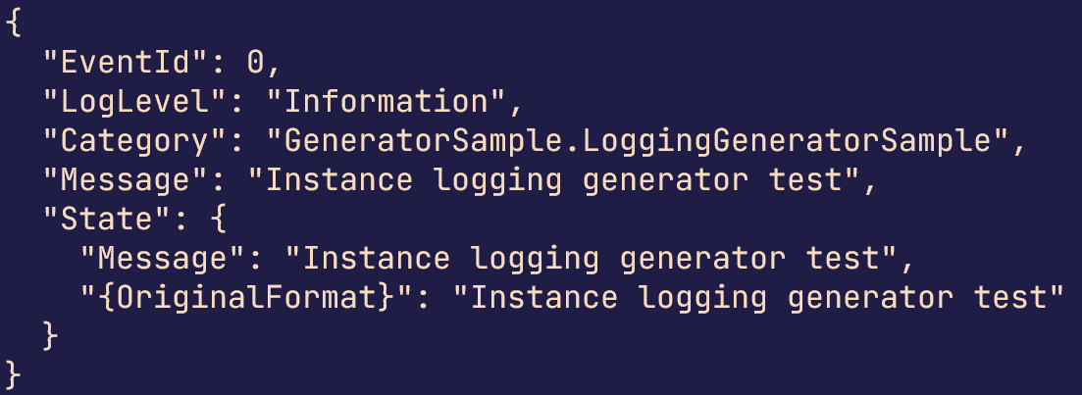The image size is (1082, 395).
Task: Click the top-level "Message" key
Action: tap(126, 180)
